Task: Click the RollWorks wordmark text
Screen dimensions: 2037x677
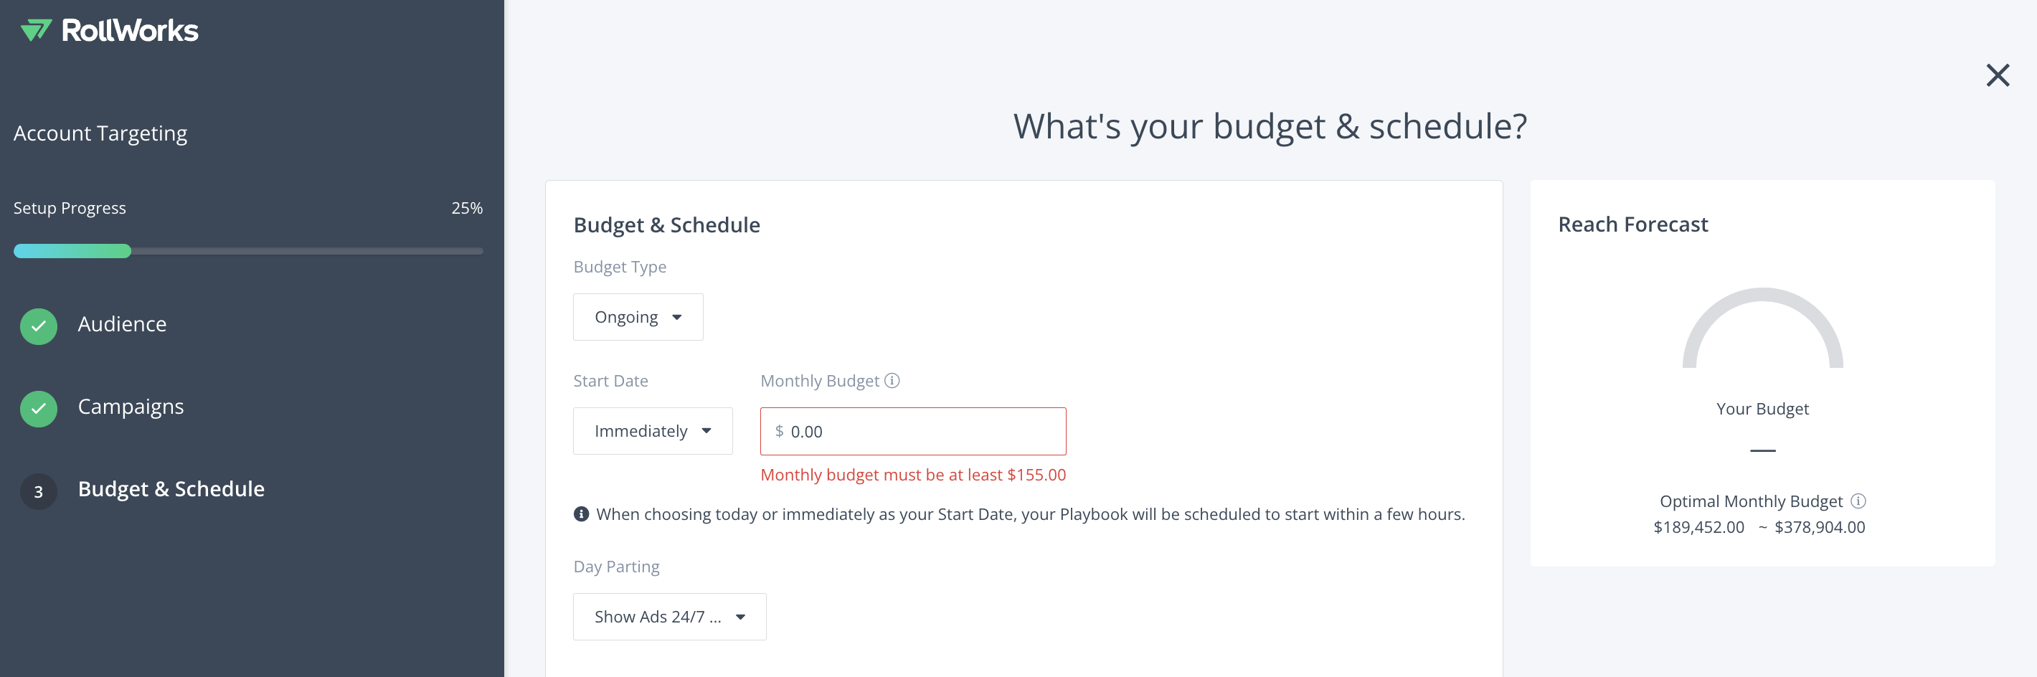Action: [x=130, y=30]
